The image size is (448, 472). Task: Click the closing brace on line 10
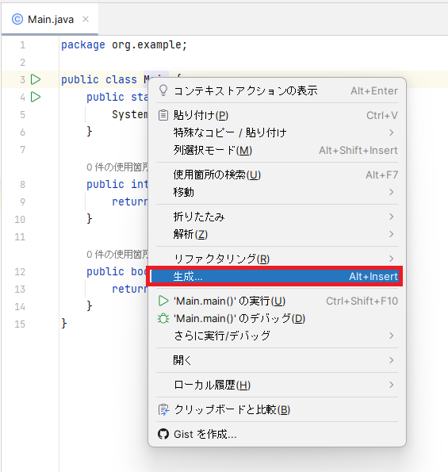89,219
